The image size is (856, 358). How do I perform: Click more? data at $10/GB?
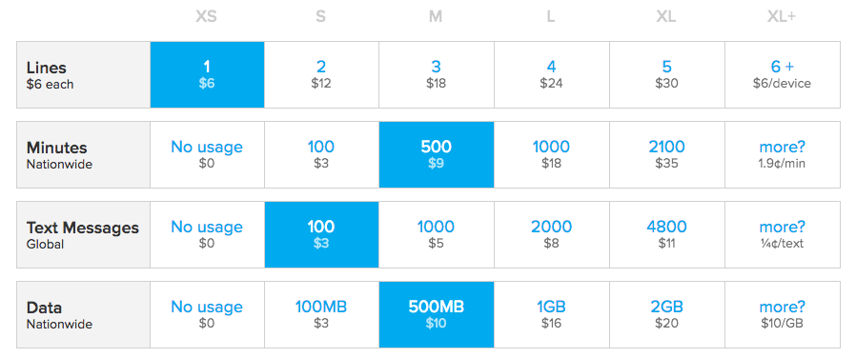point(783,315)
